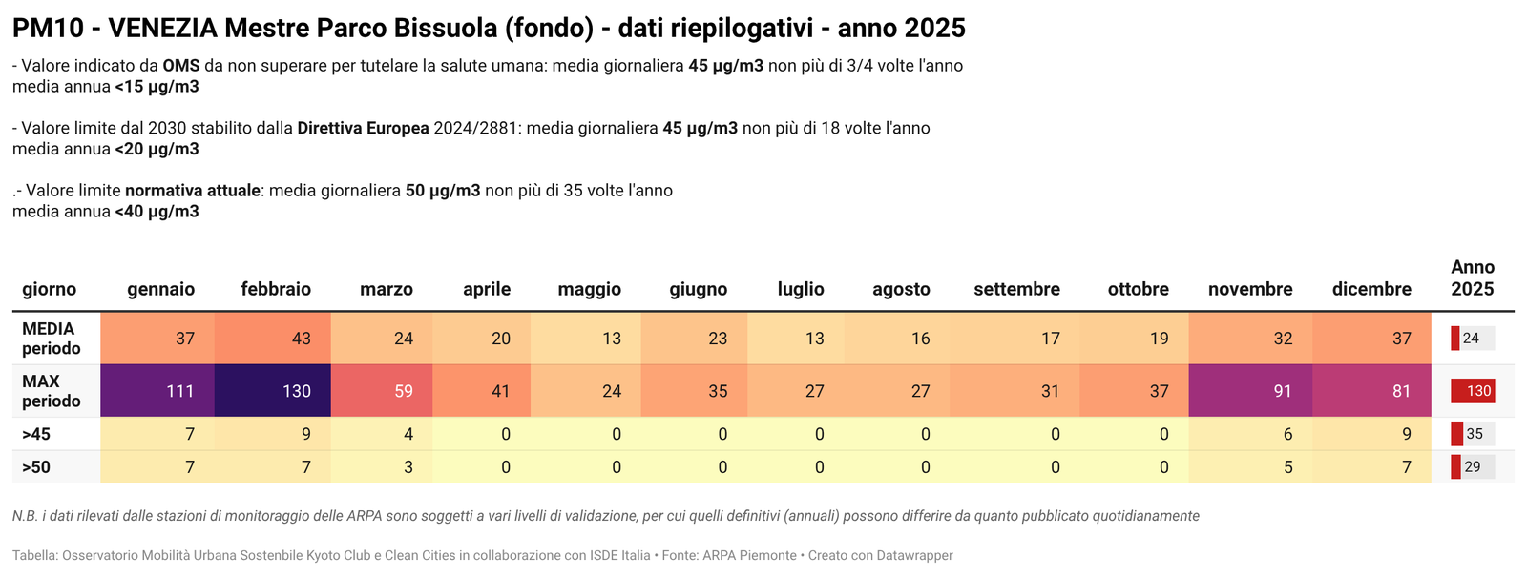Click the novembre MAX cell showing 91
This screenshot has width=1527, height=576.
[x=1250, y=391]
